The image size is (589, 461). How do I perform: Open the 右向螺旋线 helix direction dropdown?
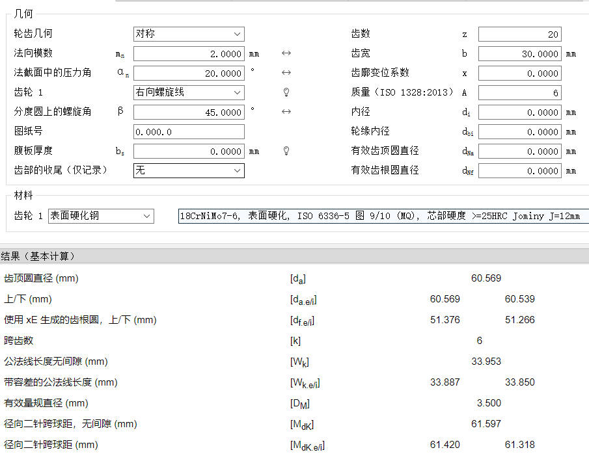189,92
